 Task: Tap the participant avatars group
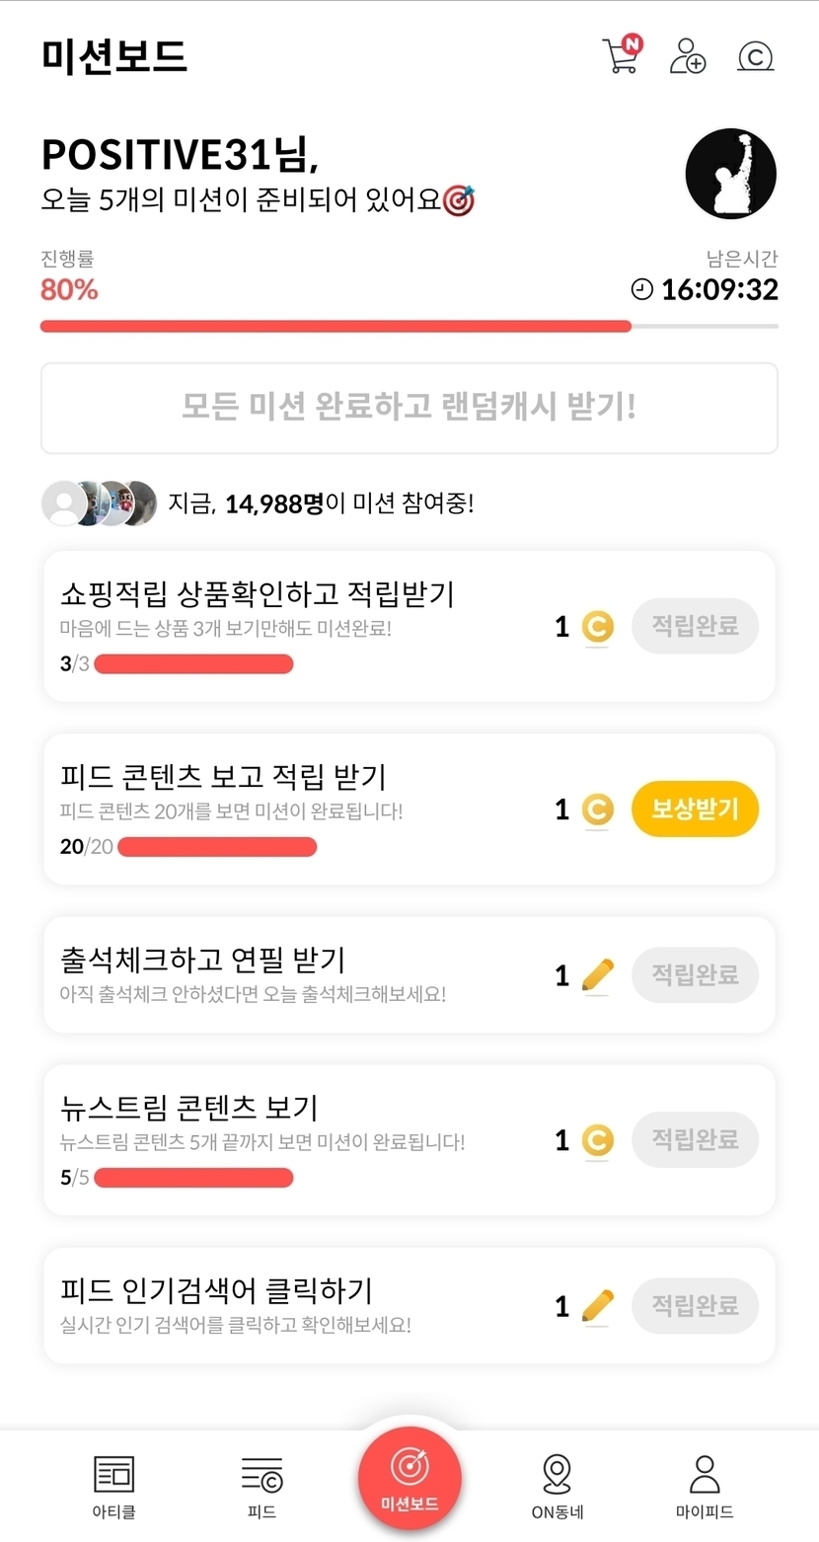click(x=99, y=503)
